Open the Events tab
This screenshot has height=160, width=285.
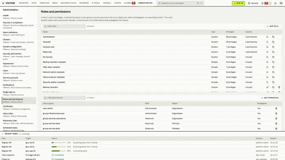118,3
